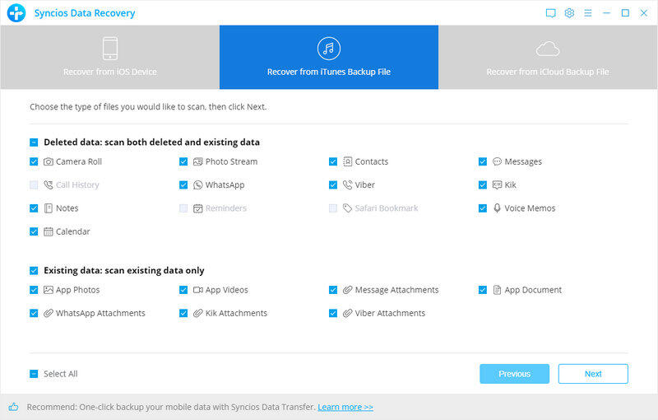Switch to Recover from iOS Device tab
This screenshot has height=420, width=658.
pos(109,57)
